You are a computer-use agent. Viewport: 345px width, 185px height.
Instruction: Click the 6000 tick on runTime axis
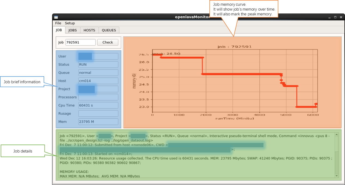coord(313,115)
